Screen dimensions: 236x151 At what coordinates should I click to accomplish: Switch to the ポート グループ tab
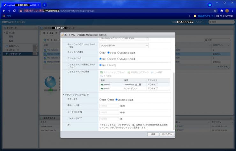click(x=50, y=33)
